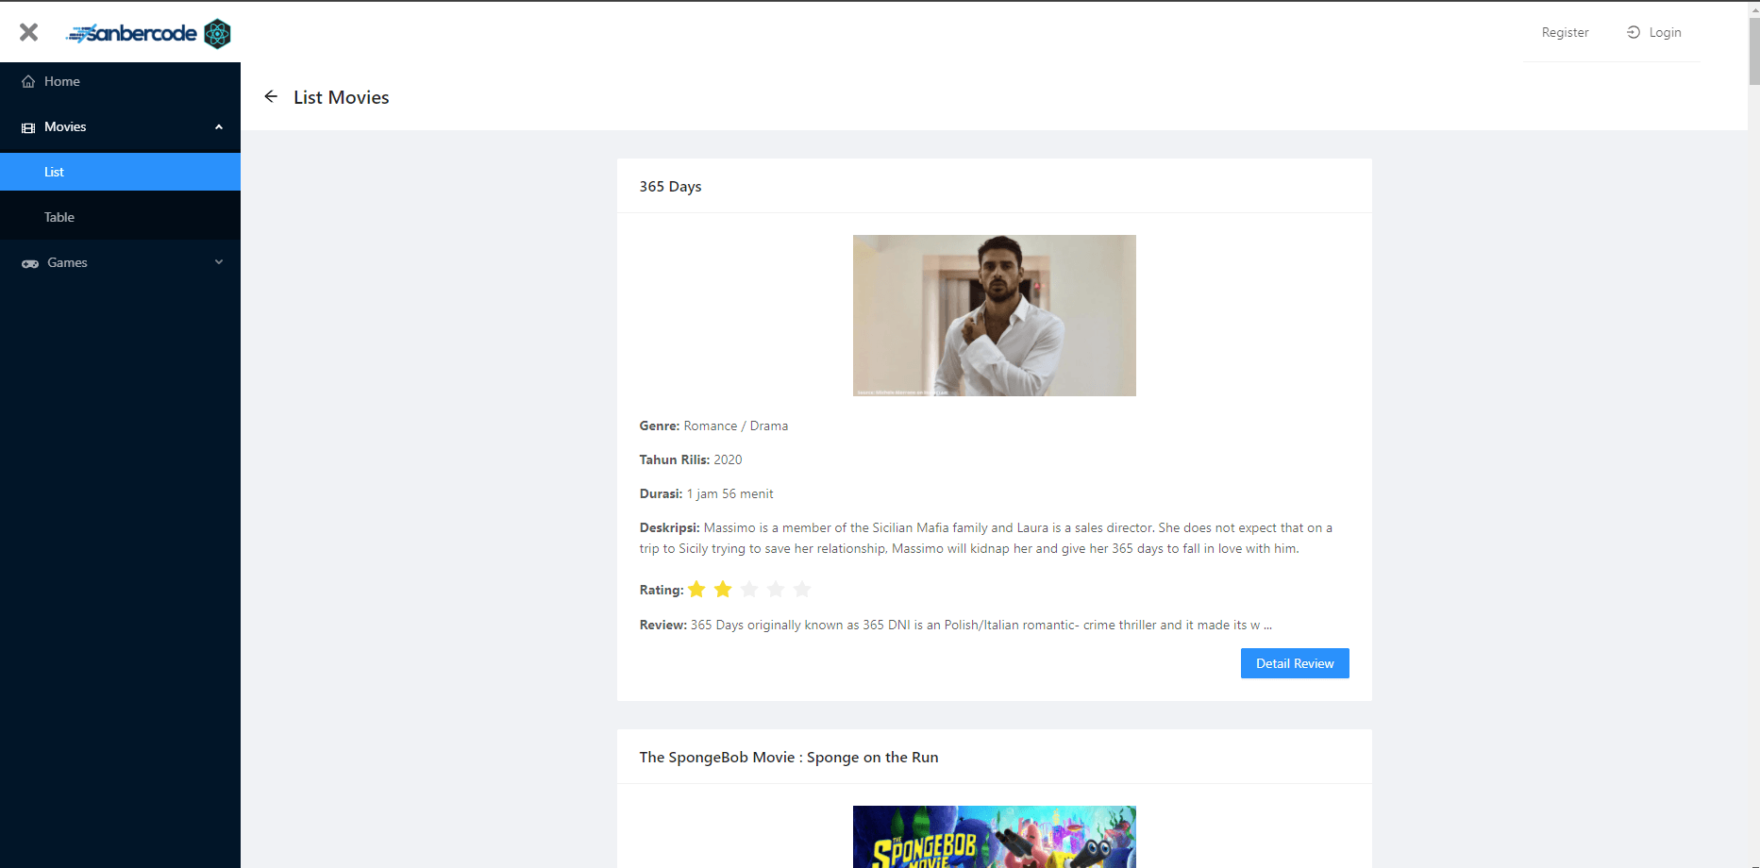The width and height of the screenshot is (1760, 868).
Task: Click the Register link
Action: pyautogui.click(x=1565, y=32)
